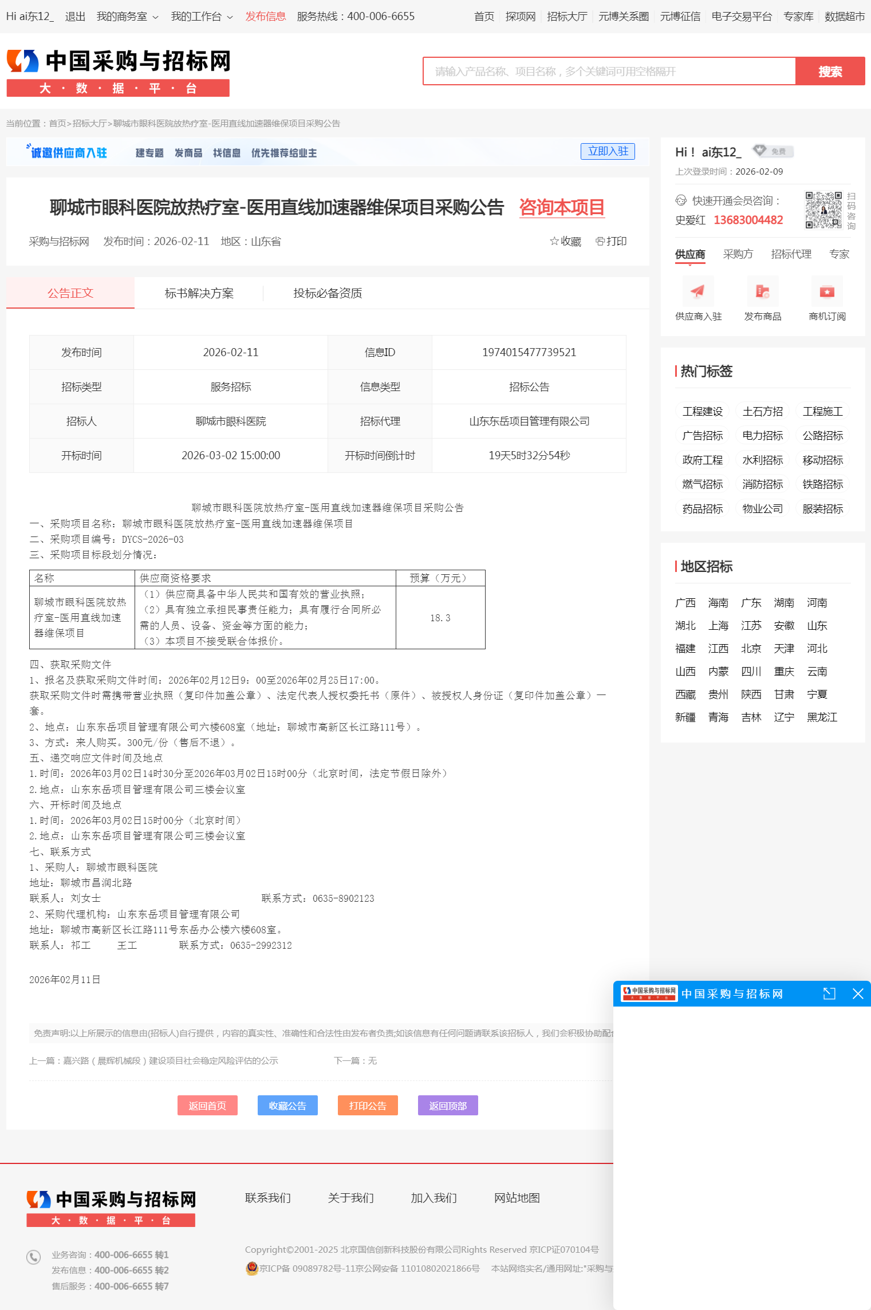The width and height of the screenshot is (871, 1310).
Task: Select the 供应商 sidebar tab
Action: (x=690, y=254)
